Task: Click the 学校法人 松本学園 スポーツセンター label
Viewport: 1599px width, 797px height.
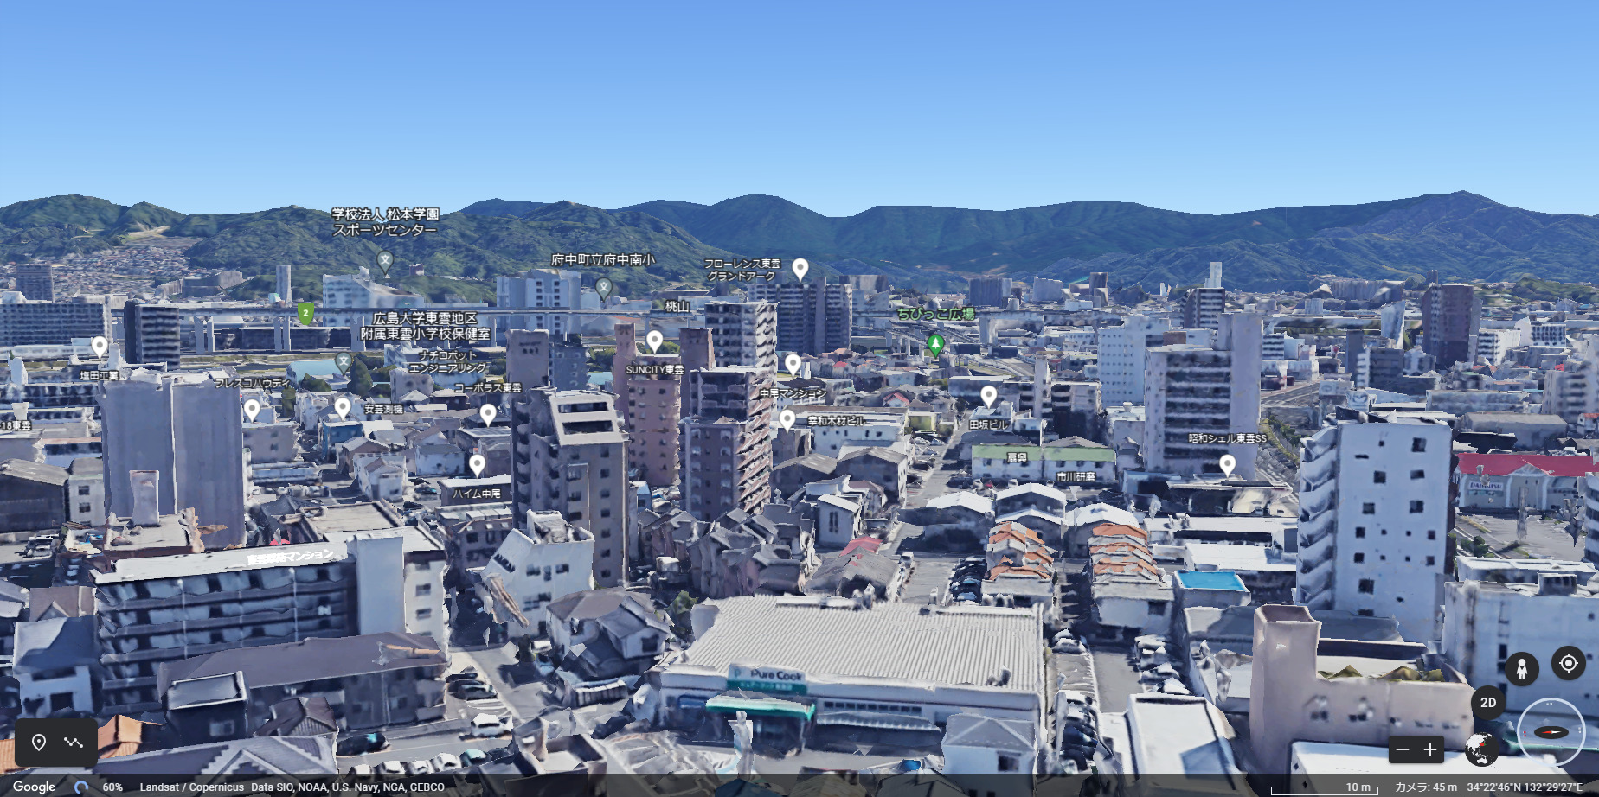Action: click(386, 222)
